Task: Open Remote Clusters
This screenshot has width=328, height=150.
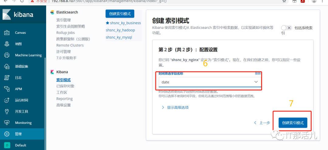Action: 70,45
